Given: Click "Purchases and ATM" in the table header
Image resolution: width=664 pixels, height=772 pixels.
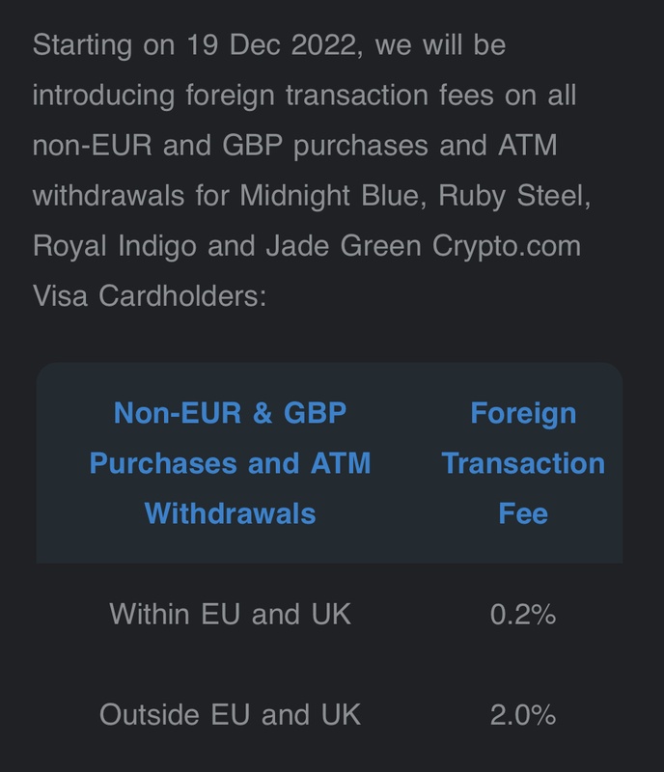Looking at the screenshot, I should coord(230,462).
